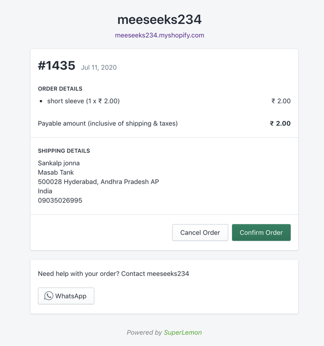Click the bold payable total ₹ 2.00
The width and height of the screenshot is (324, 346).
[x=280, y=124]
